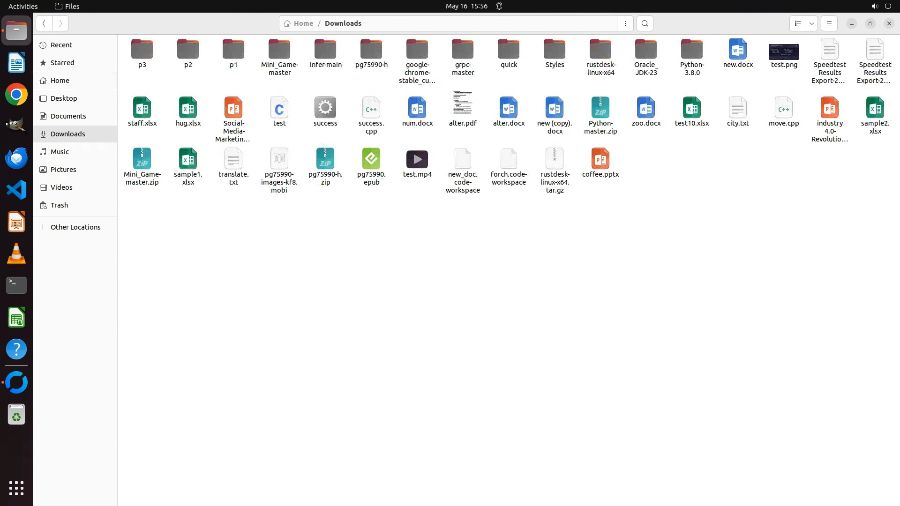
Task: Select the pg75990.epub ebook file
Action: point(371,159)
